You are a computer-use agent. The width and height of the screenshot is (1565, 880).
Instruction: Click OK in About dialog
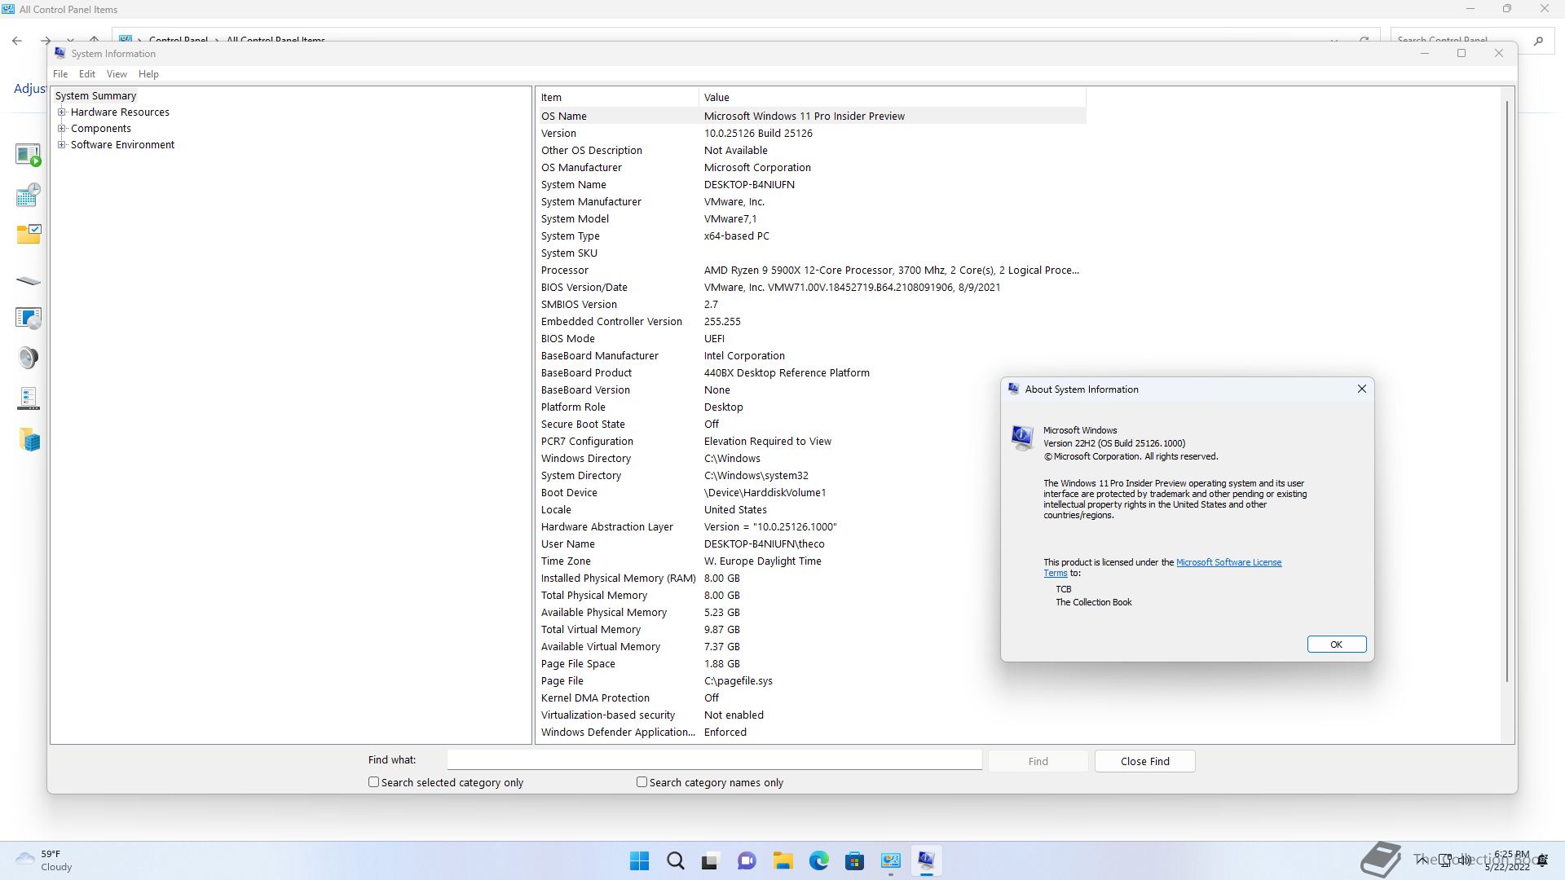[x=1336, y=645]
